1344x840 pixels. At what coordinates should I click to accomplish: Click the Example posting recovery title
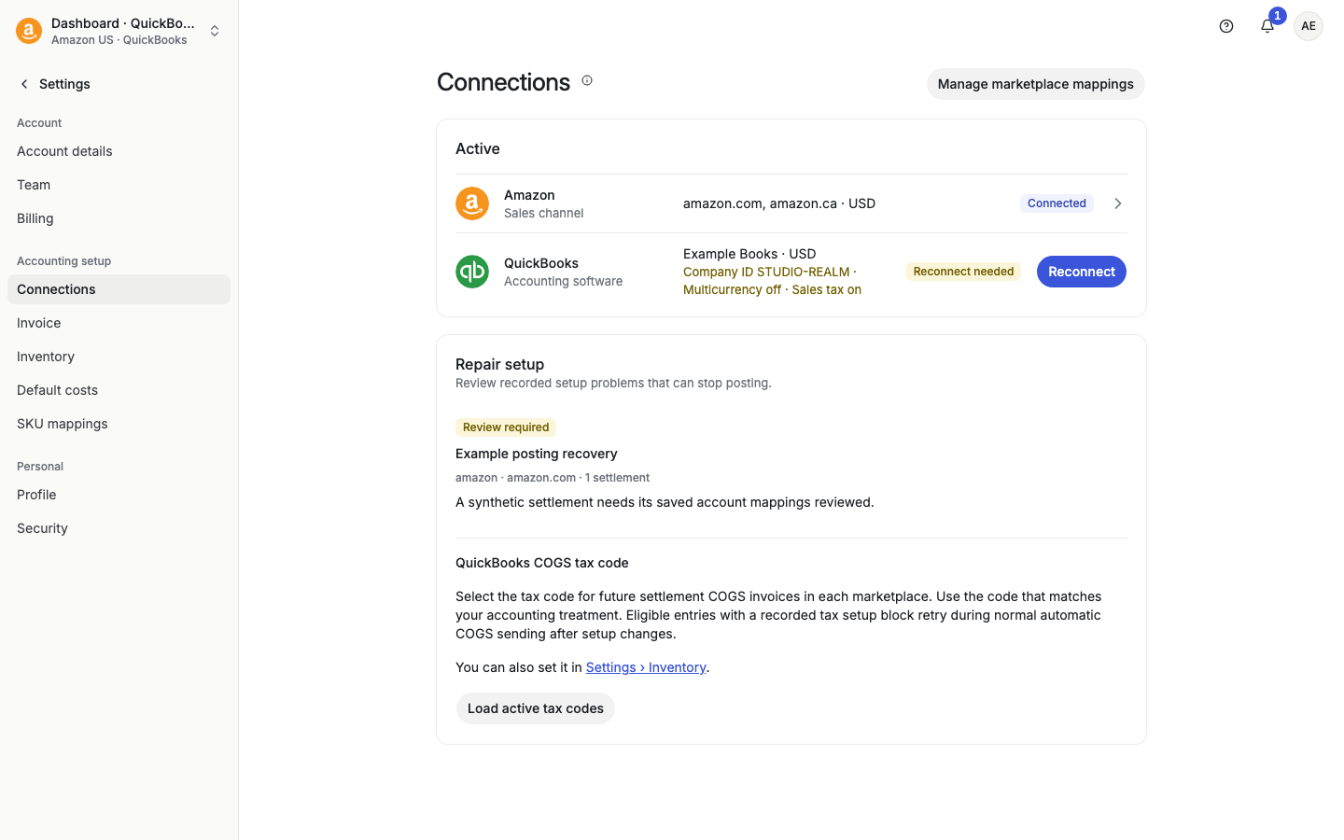click(x=537, y=454)
